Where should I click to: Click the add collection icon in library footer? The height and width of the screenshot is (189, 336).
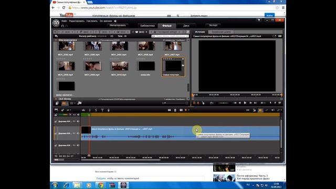click(79, 103)
